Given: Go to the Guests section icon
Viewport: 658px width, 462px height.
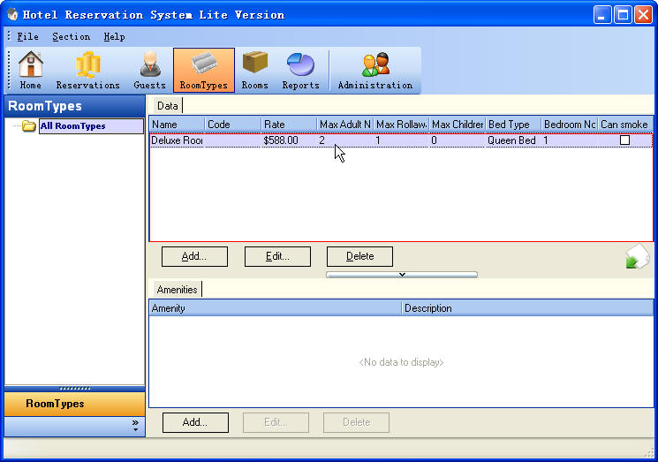Looking at the screenshot, I should [x=149, y=71].
